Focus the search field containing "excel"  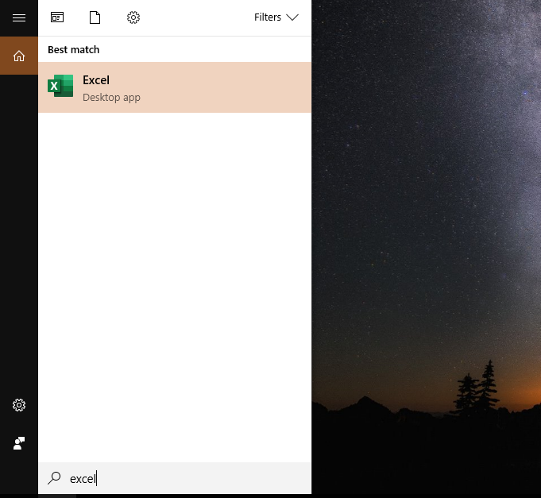(x=183, y=478)
